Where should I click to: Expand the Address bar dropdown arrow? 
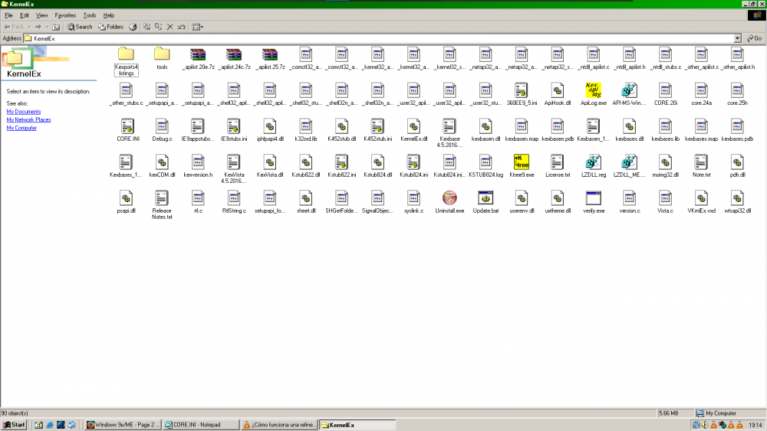point(738,38)
